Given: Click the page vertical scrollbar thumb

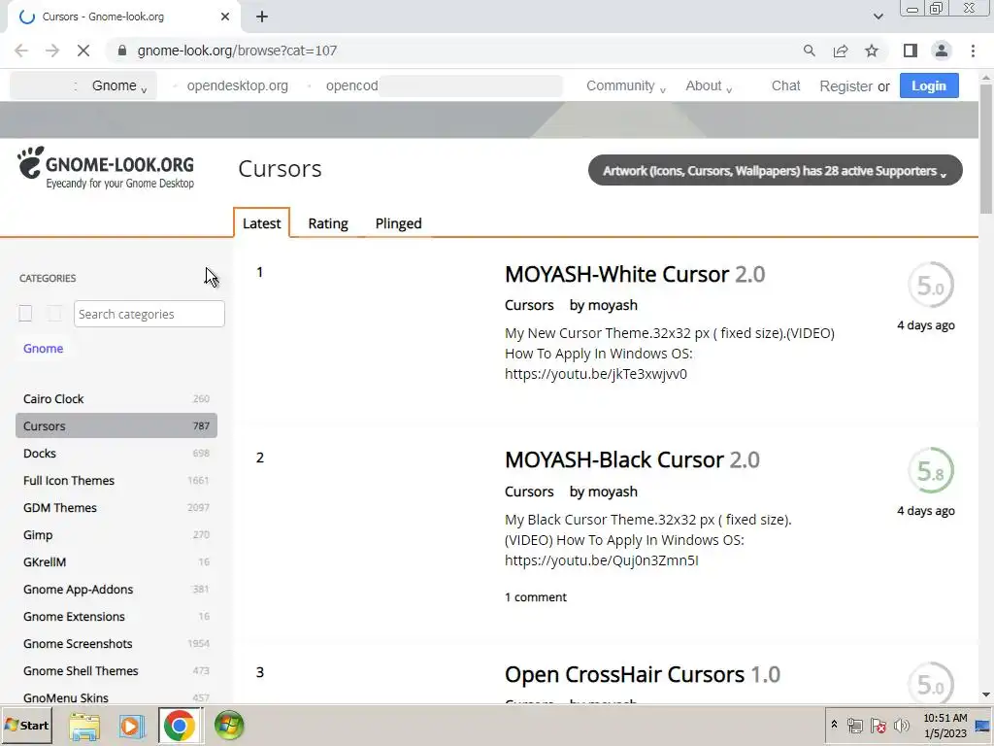Looking at the screenshot, I should pos(986,149).
